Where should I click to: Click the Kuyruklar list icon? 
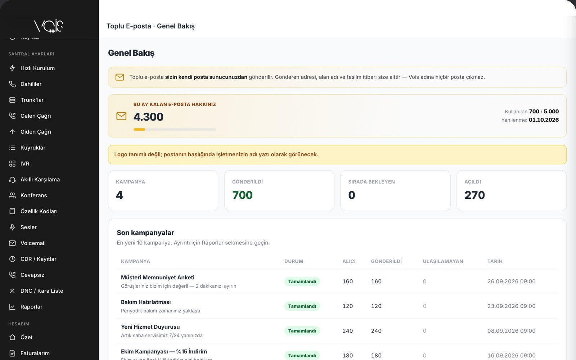(12, 148)
